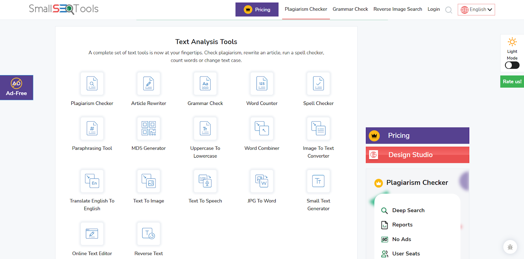Click the Text Analysis Tools heading
The width and height of the screenshot is (524, 259).
[x=206, y=42]
